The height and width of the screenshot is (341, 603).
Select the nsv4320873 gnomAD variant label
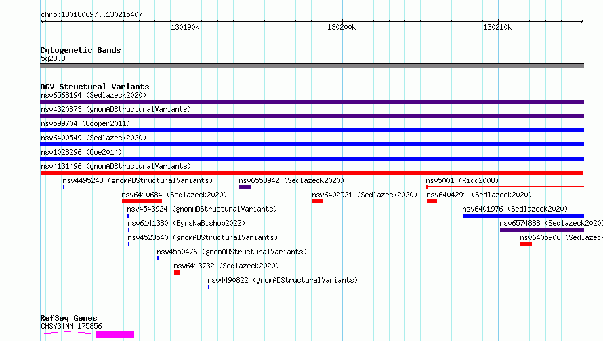click(x=116, y=109)
